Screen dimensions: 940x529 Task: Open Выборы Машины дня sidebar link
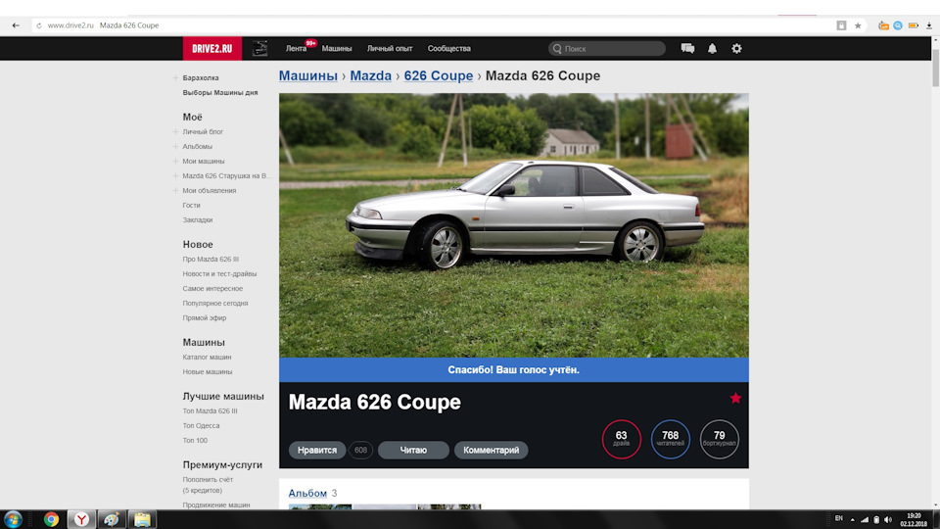pos(220,92)
